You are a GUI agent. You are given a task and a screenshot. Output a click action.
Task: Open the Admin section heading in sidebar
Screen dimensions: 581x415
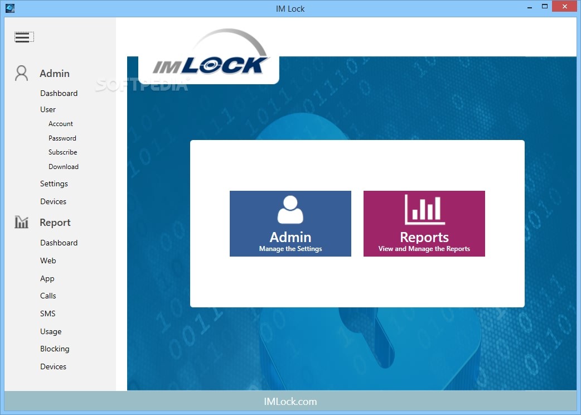pyautogui.click(x=55, y=74)
